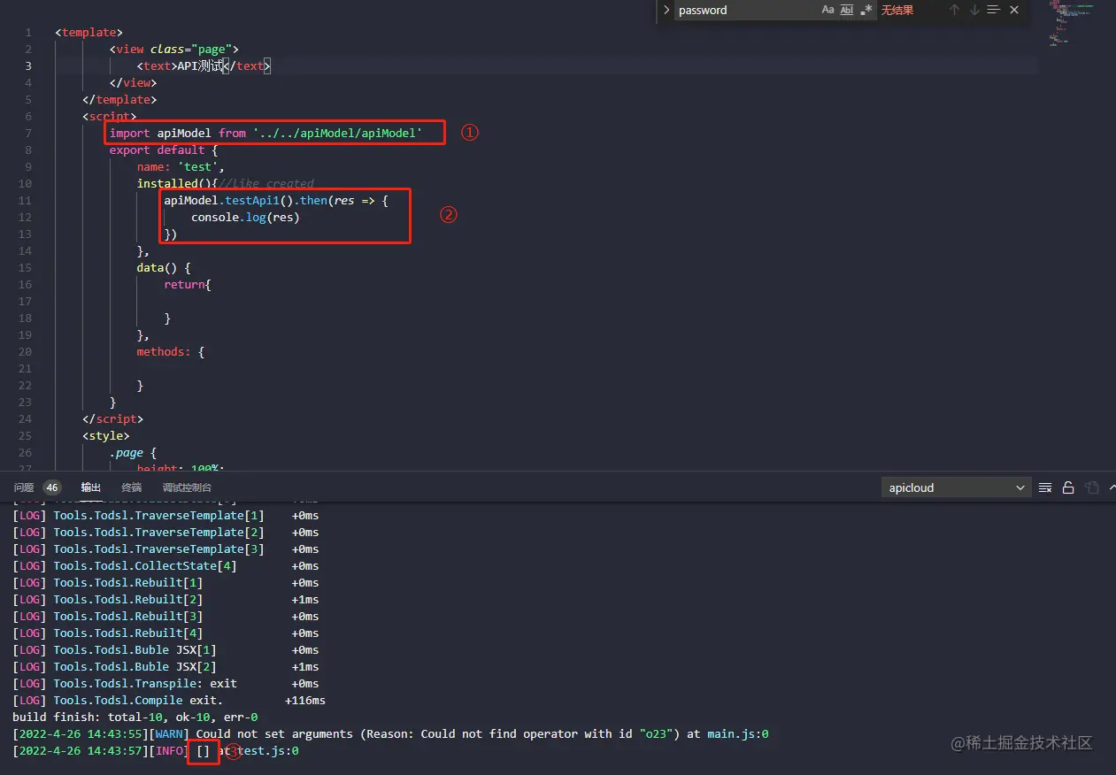This screenshot has height=775, width=1116.
Task: Click the 'export default {' line
Action: point(164,150)
